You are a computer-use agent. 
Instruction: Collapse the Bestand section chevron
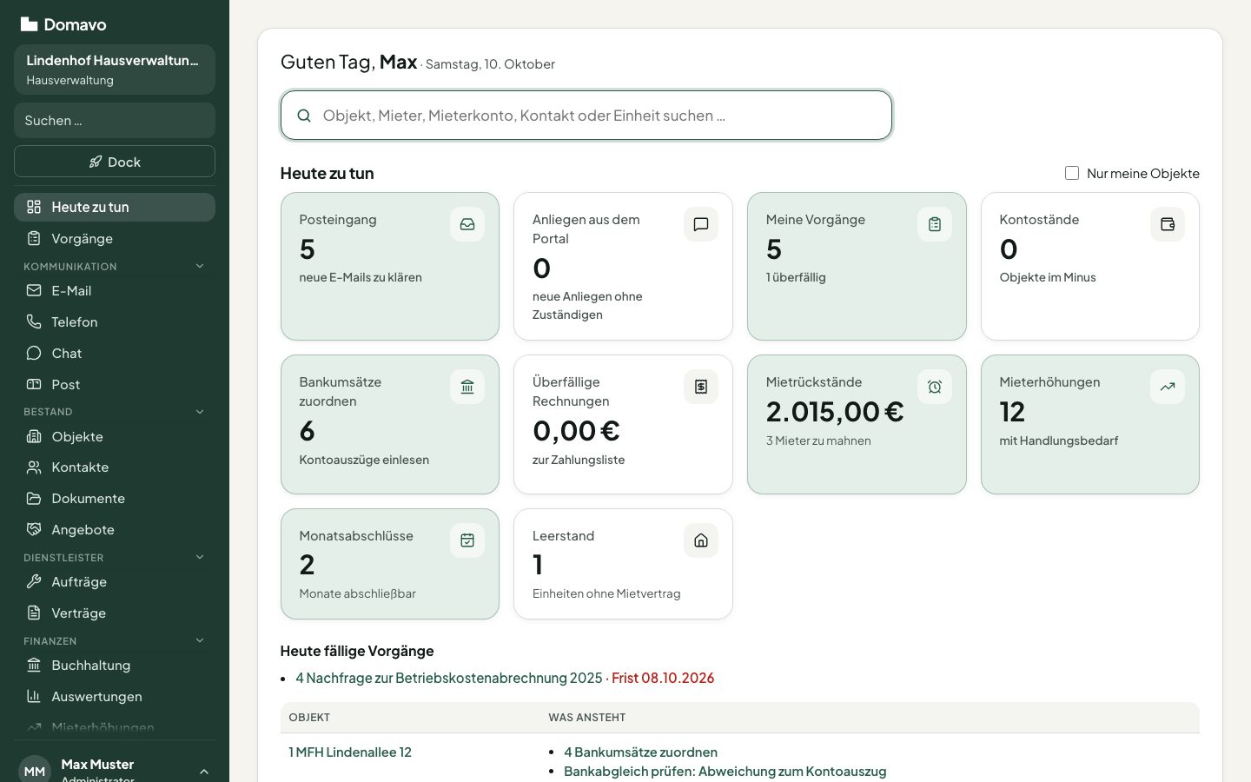click(200, 412)
